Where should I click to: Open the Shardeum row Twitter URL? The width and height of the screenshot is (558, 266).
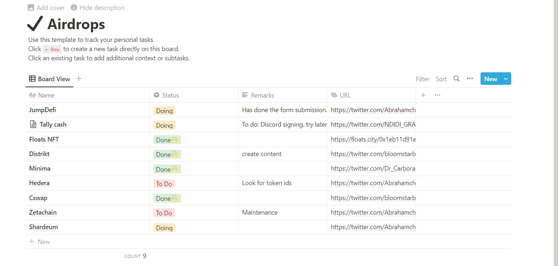(x=373, y=227)
